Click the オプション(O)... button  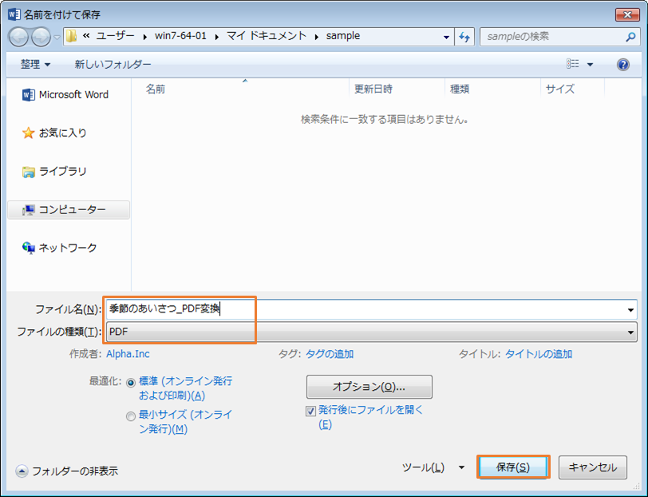[369, 387]
